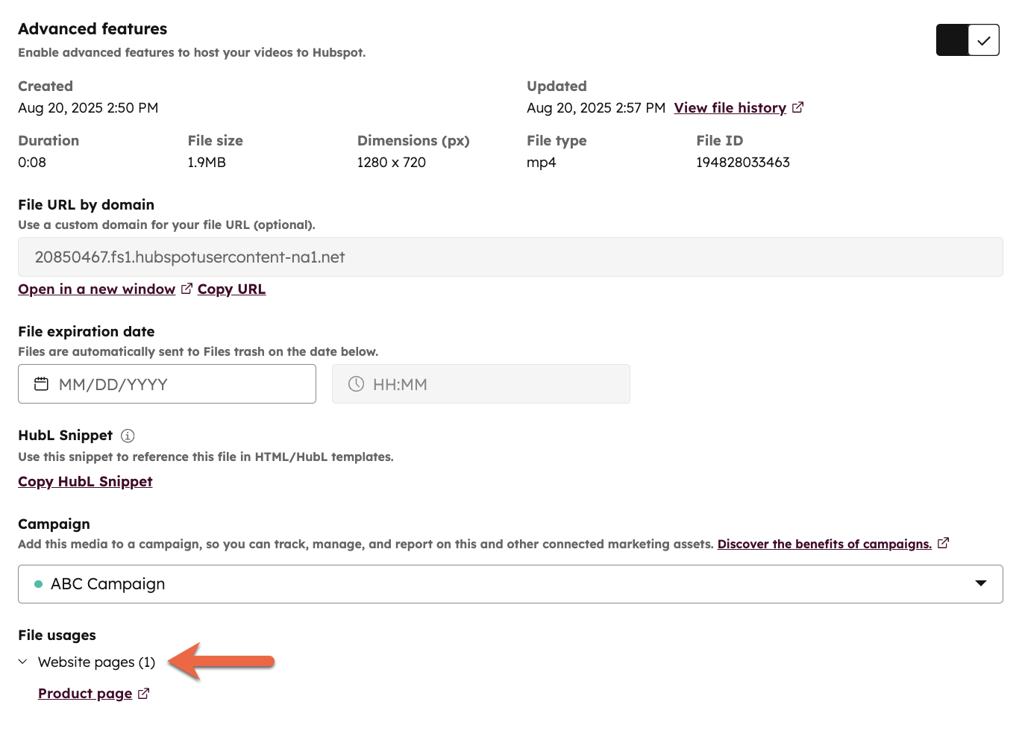Screen dimensions: 1022x737
Task: Click Open in a new window
Action: [95, 289]
